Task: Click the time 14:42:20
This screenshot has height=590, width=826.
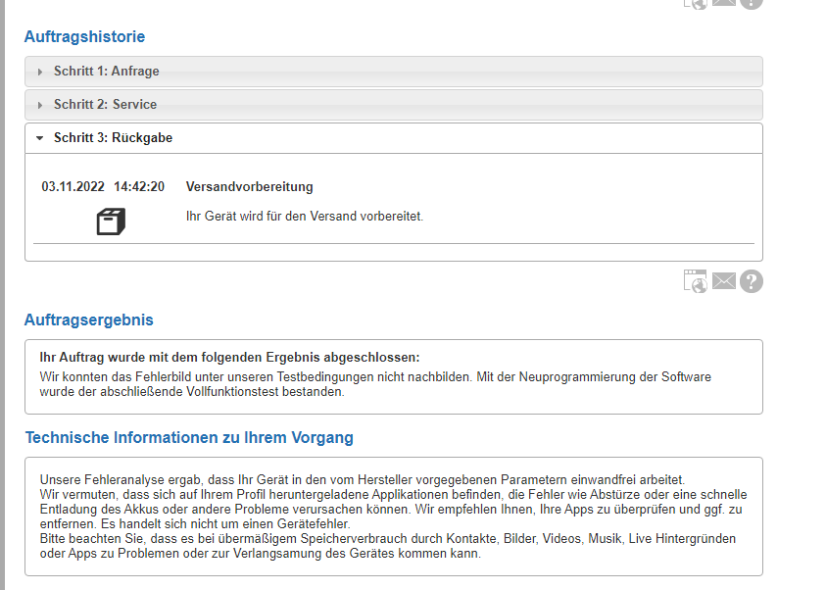Action: 139,186
